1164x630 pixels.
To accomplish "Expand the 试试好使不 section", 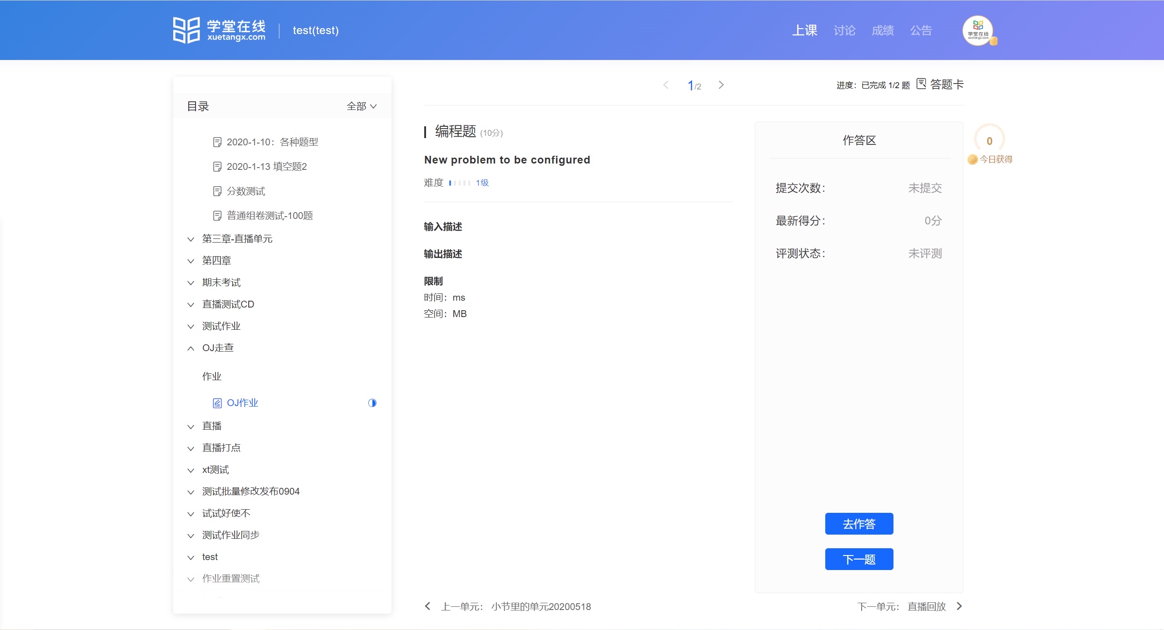I will pos(191,514).
